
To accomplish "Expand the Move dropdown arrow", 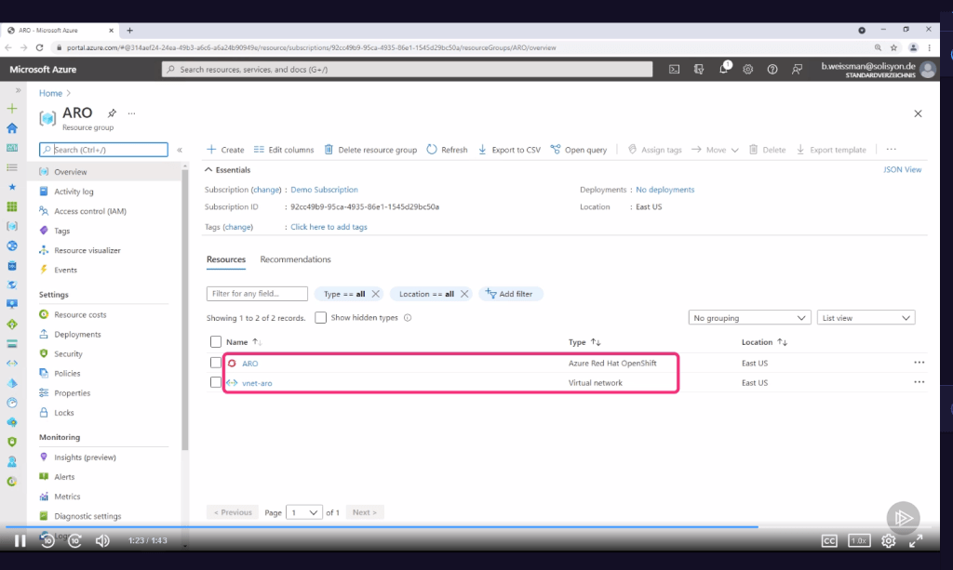I will tap(735, 150).
